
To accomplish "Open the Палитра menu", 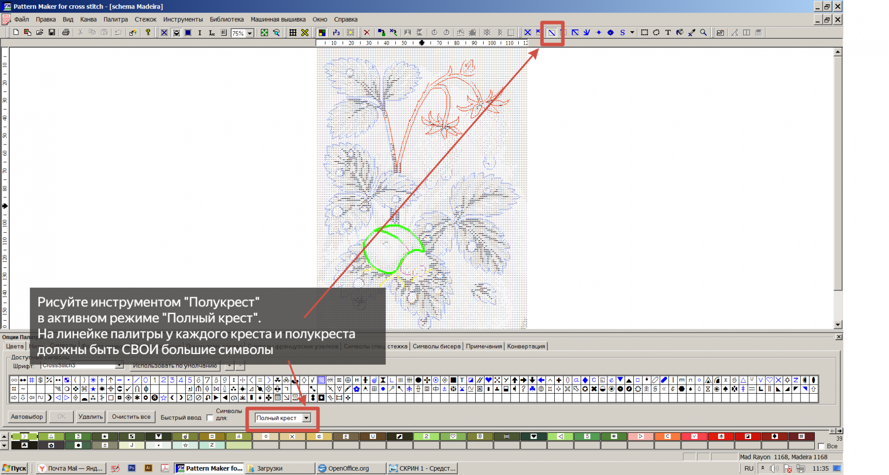I will pyautogui.click(x=115, y=19).
